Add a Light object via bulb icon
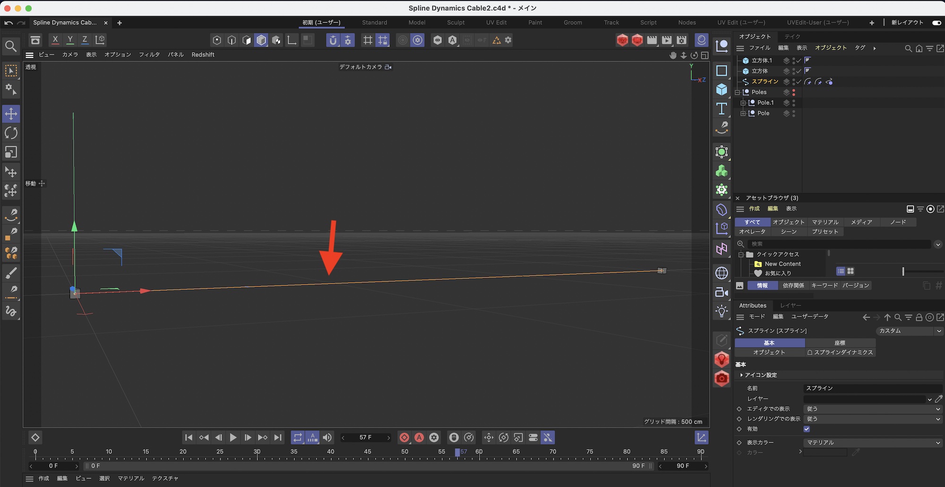945x487 pixels. coord(722,311)
